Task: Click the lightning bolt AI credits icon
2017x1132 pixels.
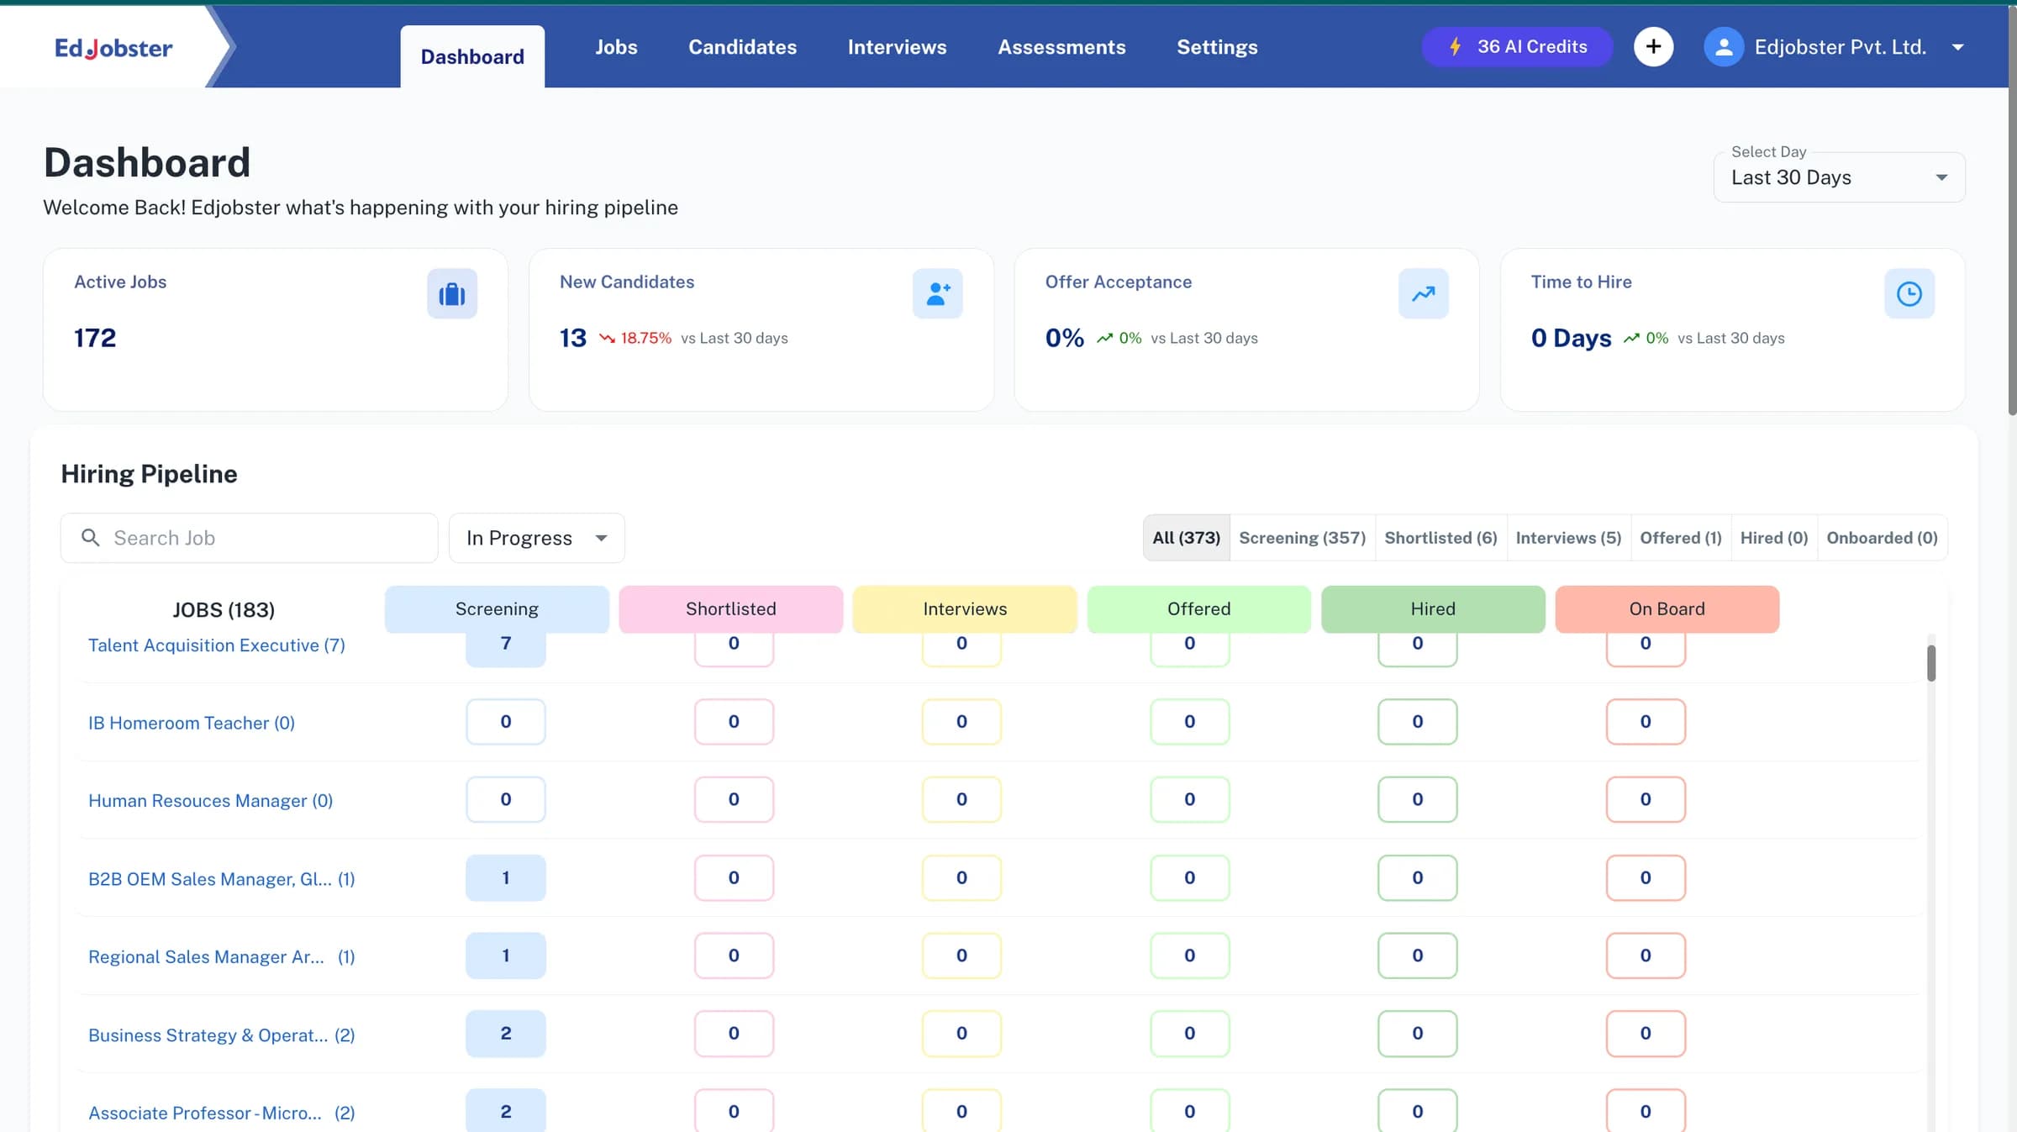Action: (x=1456, y=47)
